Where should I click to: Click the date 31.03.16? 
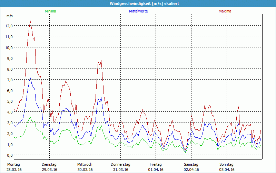(120, 170)
